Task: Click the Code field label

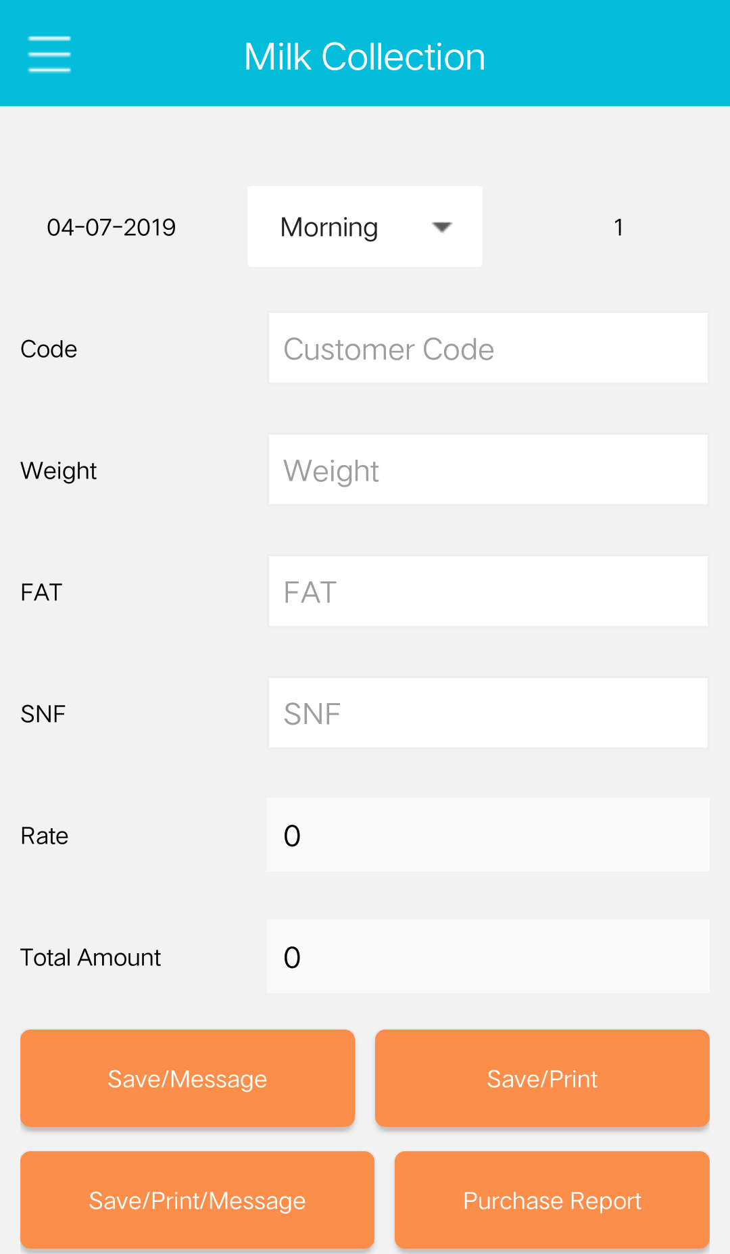Action: [49, 349]
